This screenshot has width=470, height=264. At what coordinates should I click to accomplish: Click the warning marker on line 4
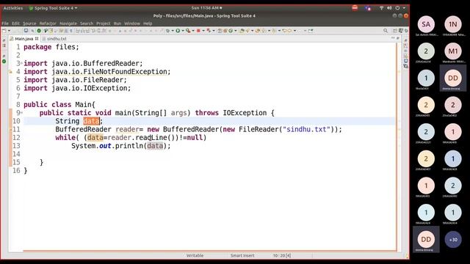[x=10, y=72]
